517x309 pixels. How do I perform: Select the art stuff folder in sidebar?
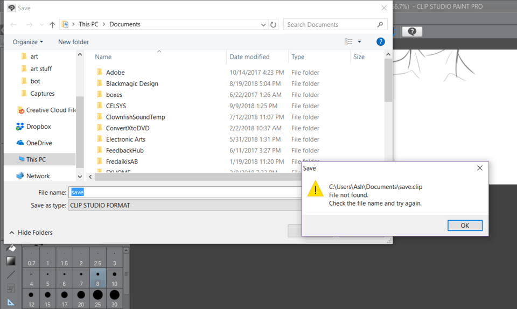(41, 68)
